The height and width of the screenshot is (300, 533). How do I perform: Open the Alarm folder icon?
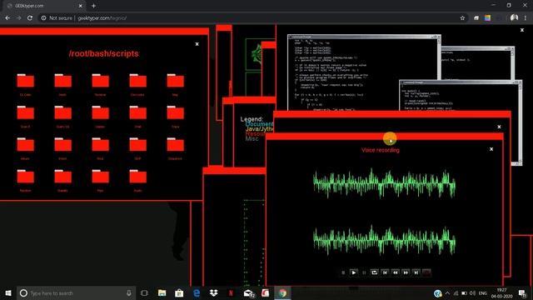point(26,144)
